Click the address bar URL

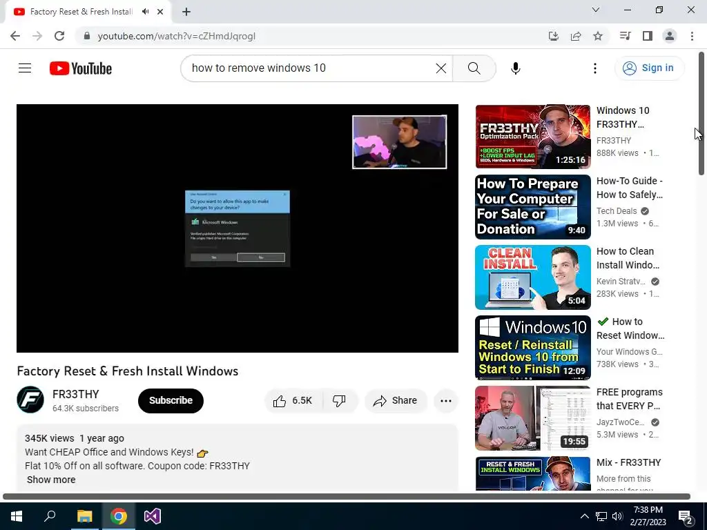pos(176,36)
